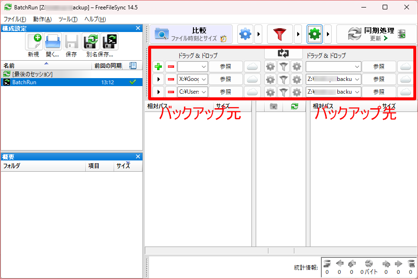This screenshot has width=418, height=279.
Task: Open the C:¥Users source folder dropdown
Action: (204, 92)
